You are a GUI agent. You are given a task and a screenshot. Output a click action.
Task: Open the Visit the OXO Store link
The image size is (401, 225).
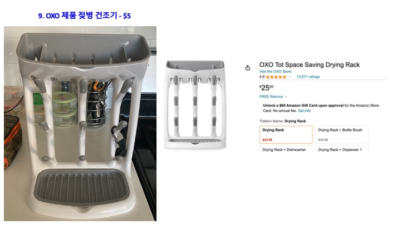coord(276,72)
